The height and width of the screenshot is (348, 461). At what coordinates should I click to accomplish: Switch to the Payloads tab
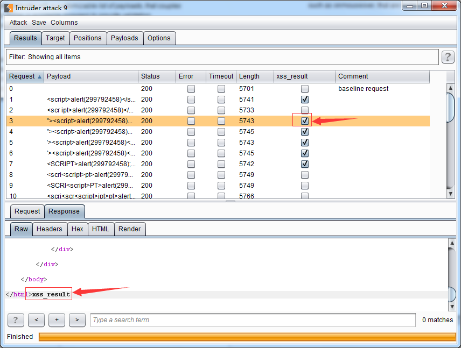click(x=124, y=38)
